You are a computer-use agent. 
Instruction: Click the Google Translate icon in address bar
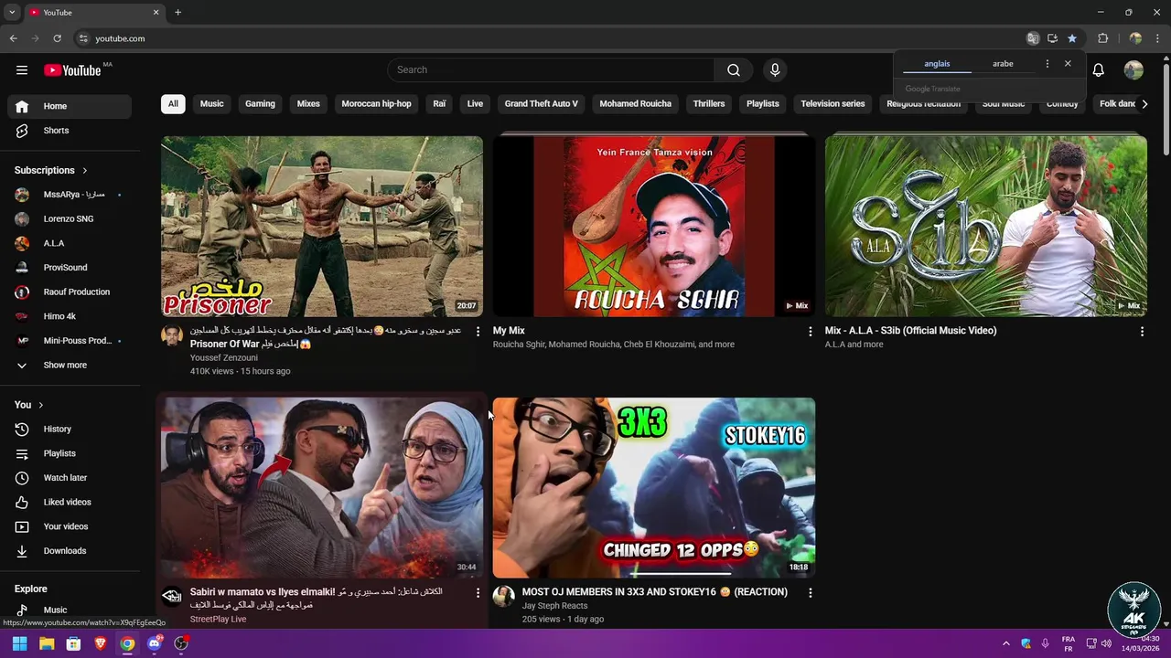1033,38
